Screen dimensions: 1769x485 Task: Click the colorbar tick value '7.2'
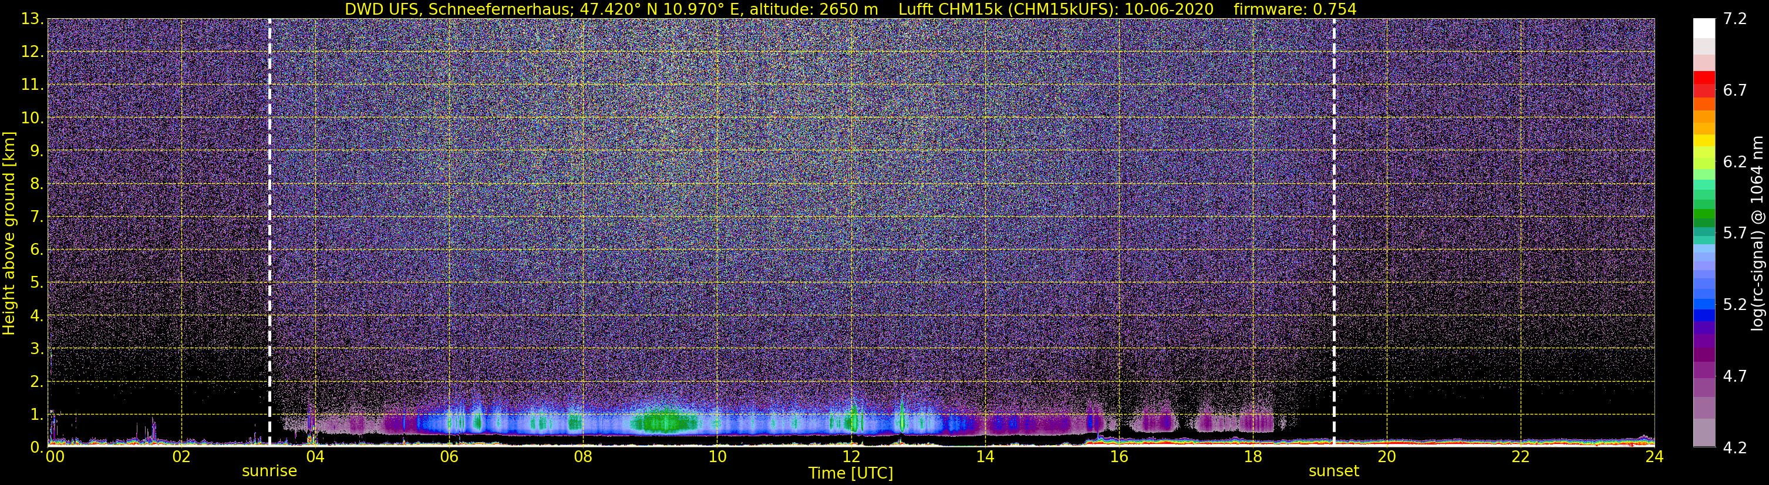click(1735, 19)
